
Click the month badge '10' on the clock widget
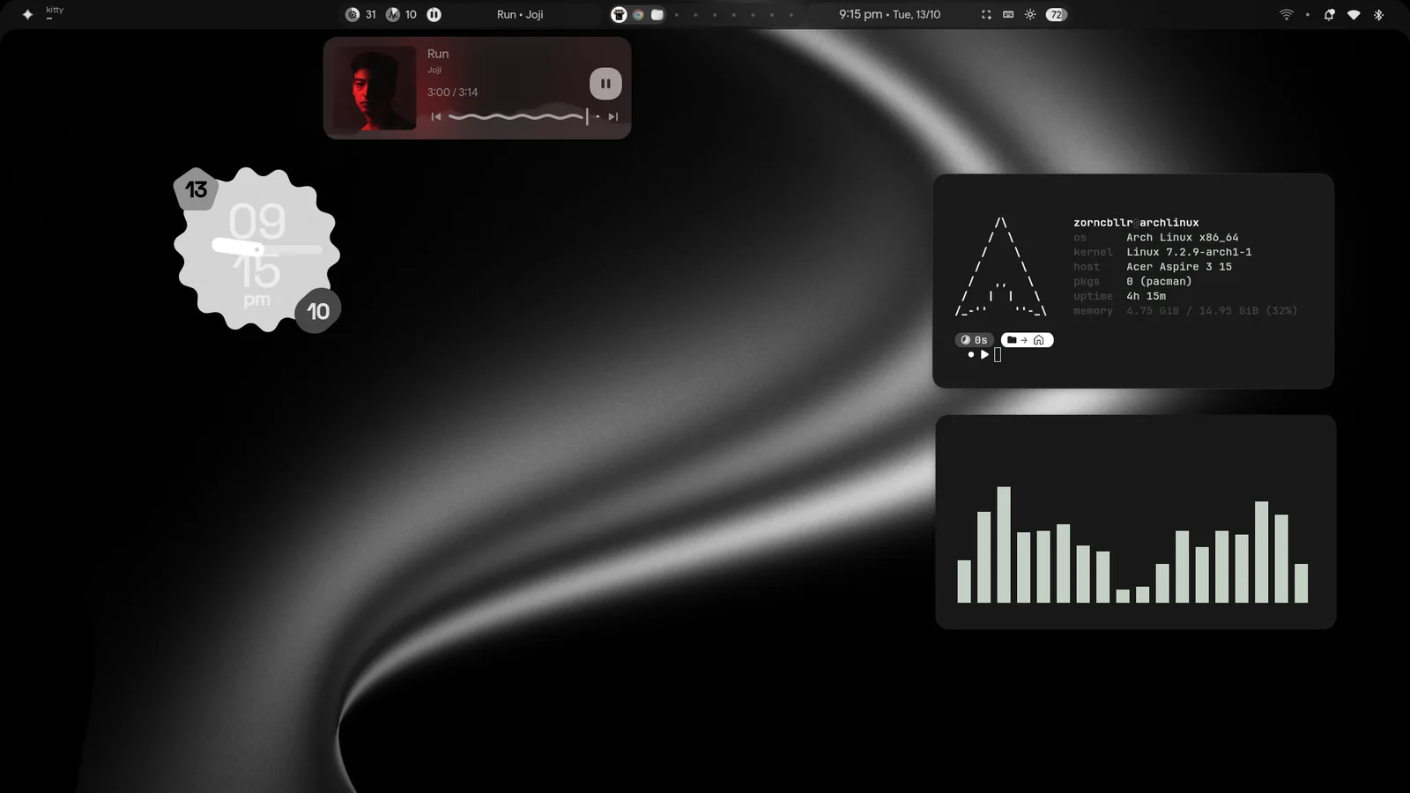(317, 310)
